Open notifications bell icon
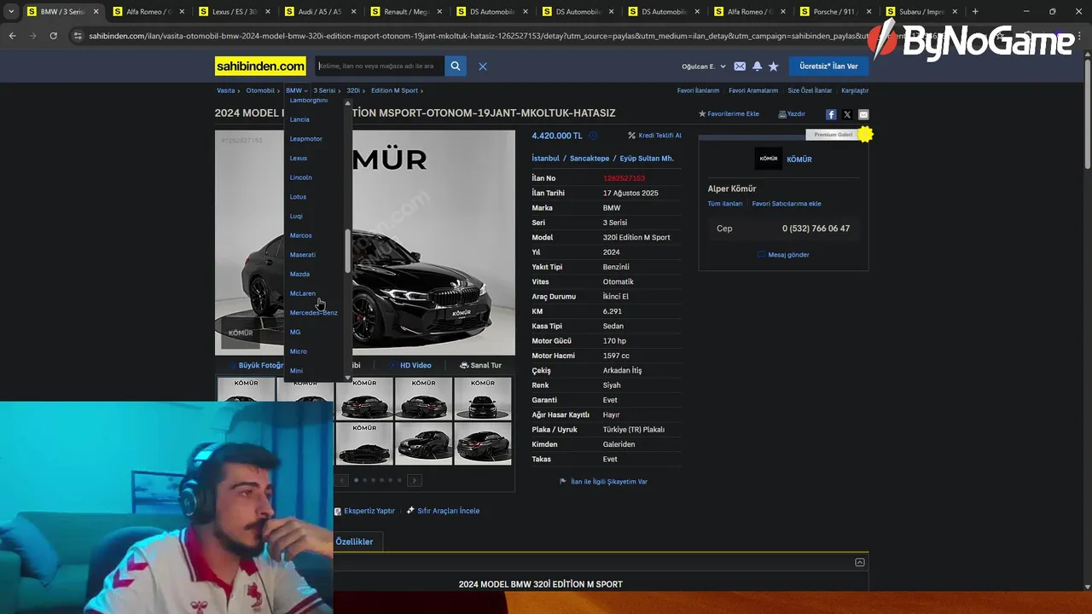Viewport: 1092px width, 614px height. (757, 67)
